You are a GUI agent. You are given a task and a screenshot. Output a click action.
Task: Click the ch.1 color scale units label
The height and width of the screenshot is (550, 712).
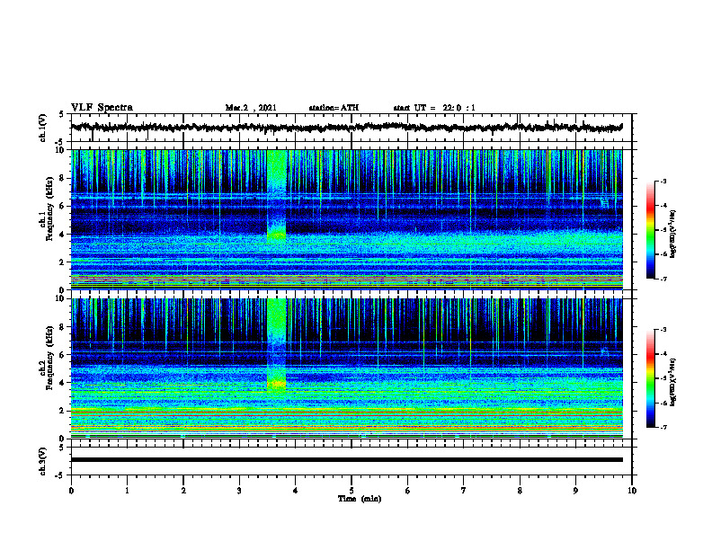pyautogui.click(x=673, y=235)
